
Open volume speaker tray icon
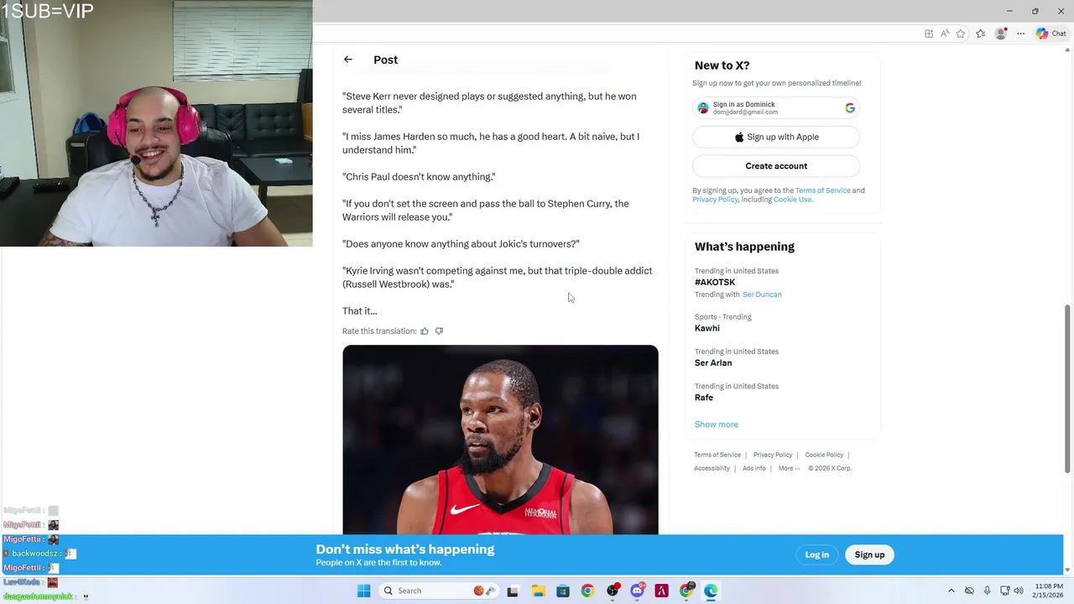coord(1019,591)
